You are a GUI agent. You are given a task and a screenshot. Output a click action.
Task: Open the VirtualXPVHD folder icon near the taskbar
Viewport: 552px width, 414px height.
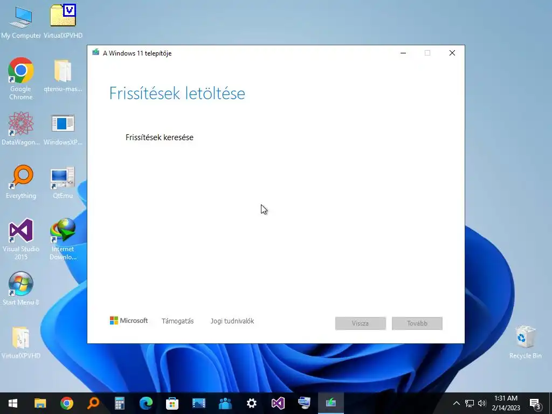[x=21, y=342]
